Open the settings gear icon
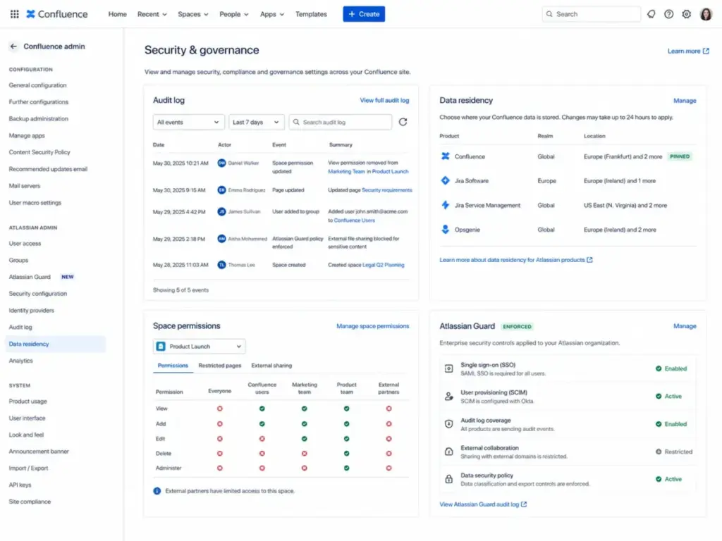This screenshot has width=722, height=541. (x=686, y=14)
